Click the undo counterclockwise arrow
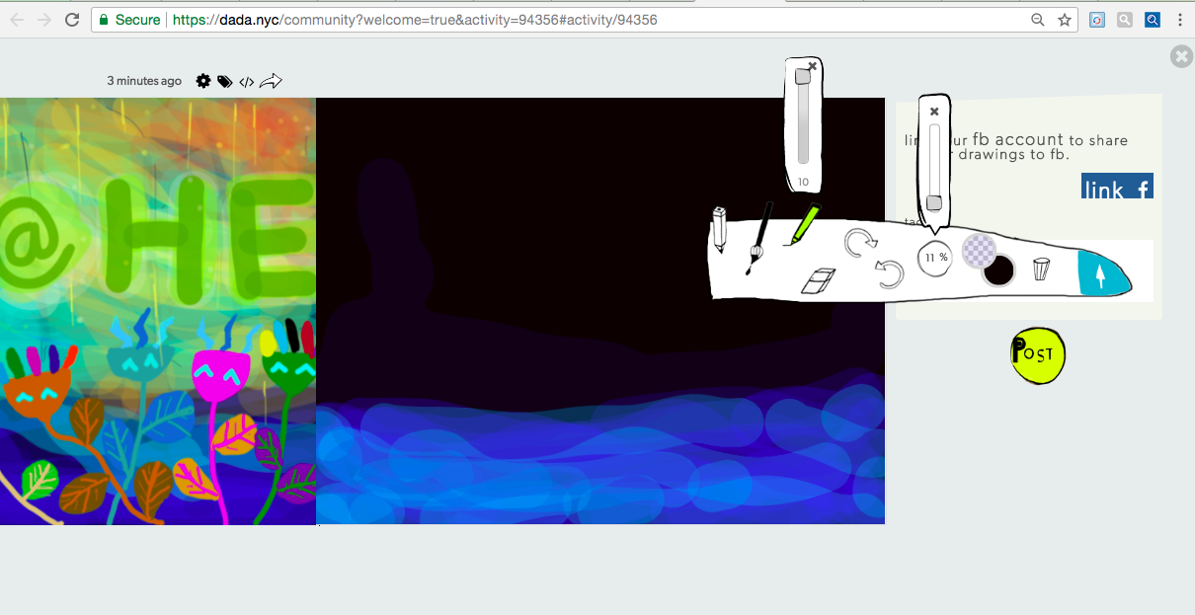The height and width of the screenshot is (615, 1195). 890,273
